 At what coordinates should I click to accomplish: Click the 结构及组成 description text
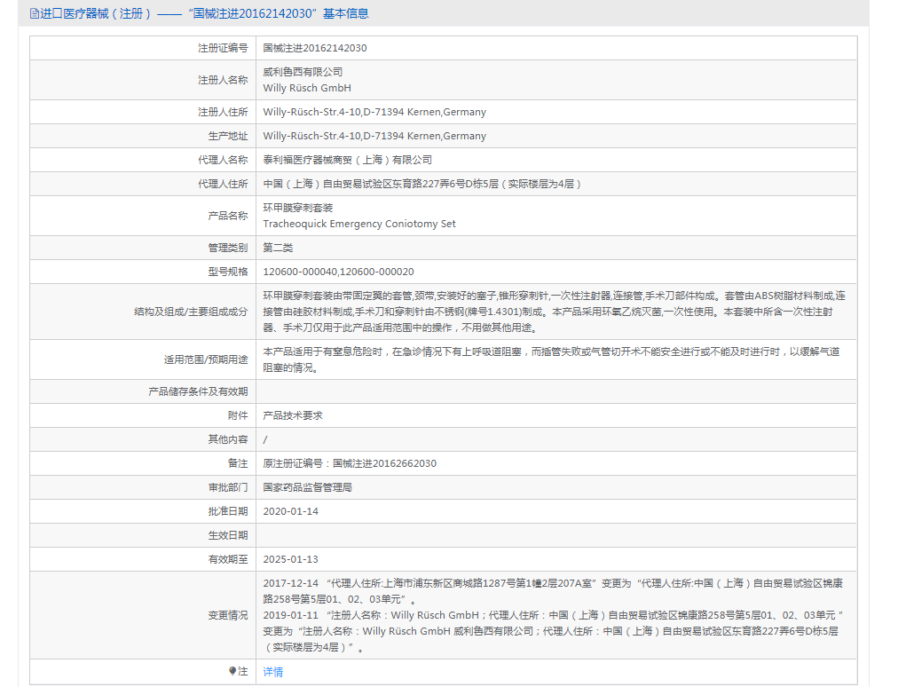pos(554,312)
